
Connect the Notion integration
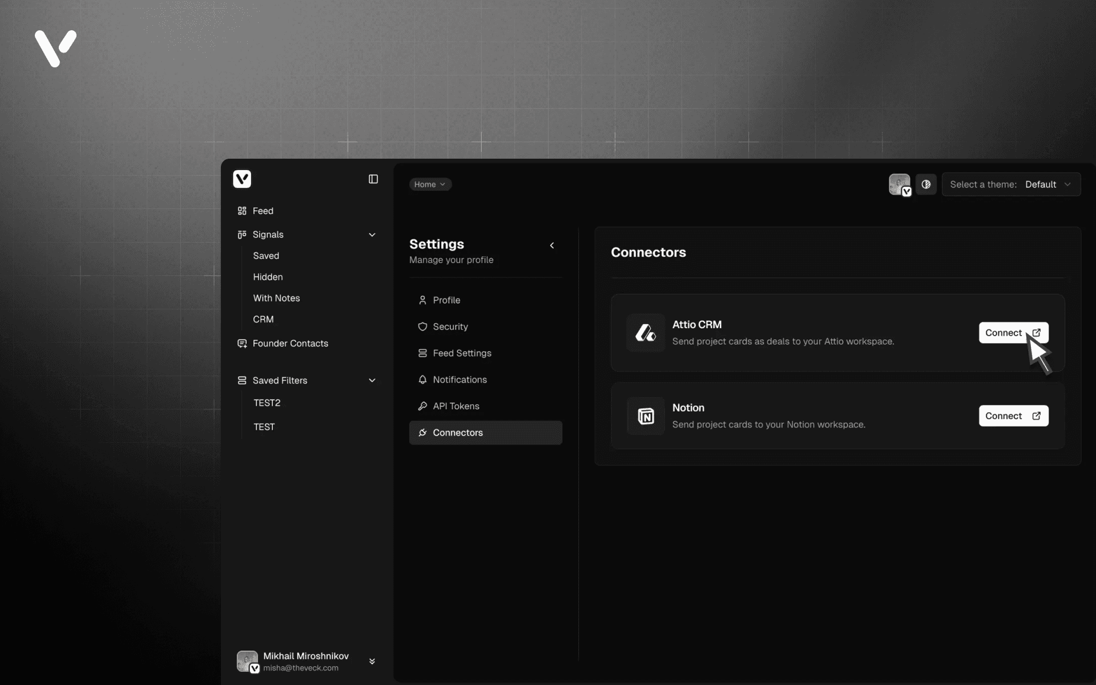[x=1013, y=416]
